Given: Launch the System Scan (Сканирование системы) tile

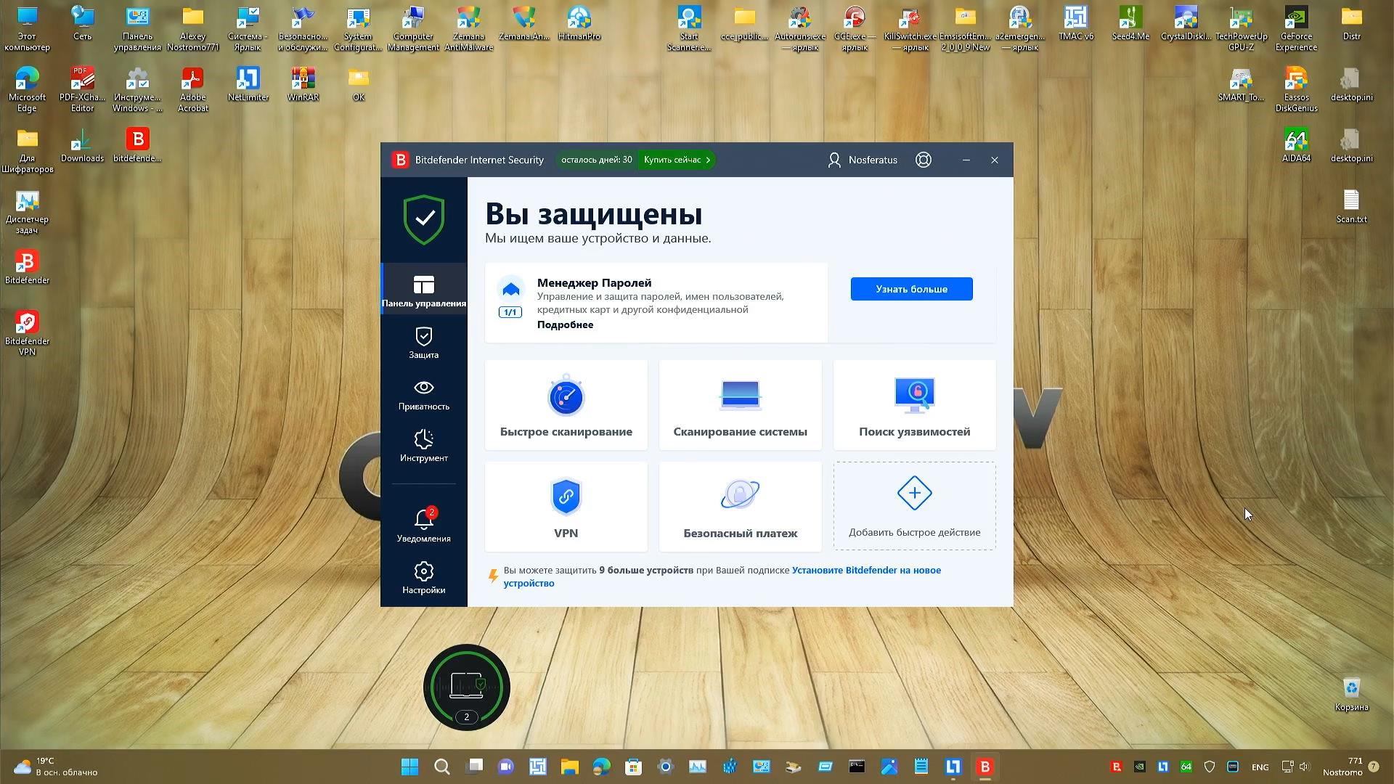Looking at the screenshot, I should pyautogui.click(x=740, y=405).
